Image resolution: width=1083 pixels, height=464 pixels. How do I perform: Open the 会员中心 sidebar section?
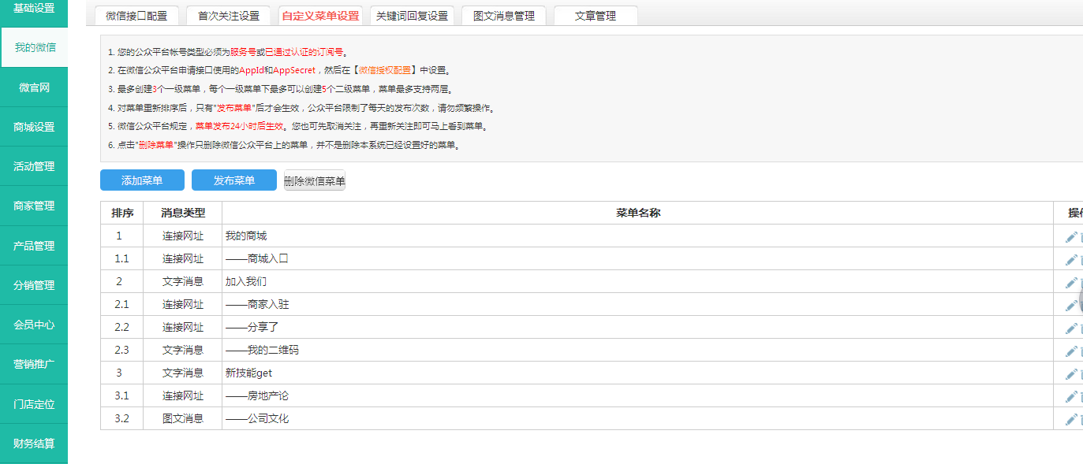tap(34, 325)
